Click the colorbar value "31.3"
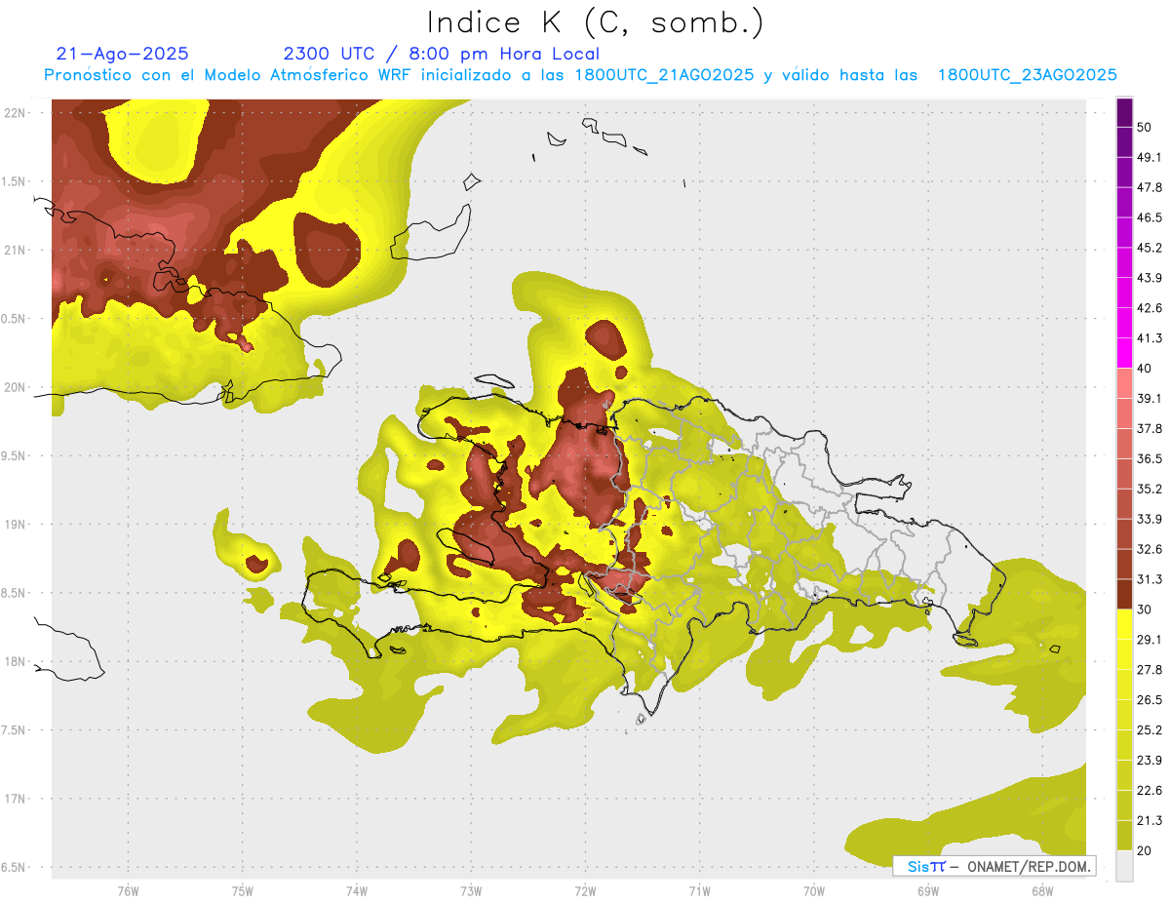Image resolution: width=1170 pixels, height=904 pixels. point(1150,579)
